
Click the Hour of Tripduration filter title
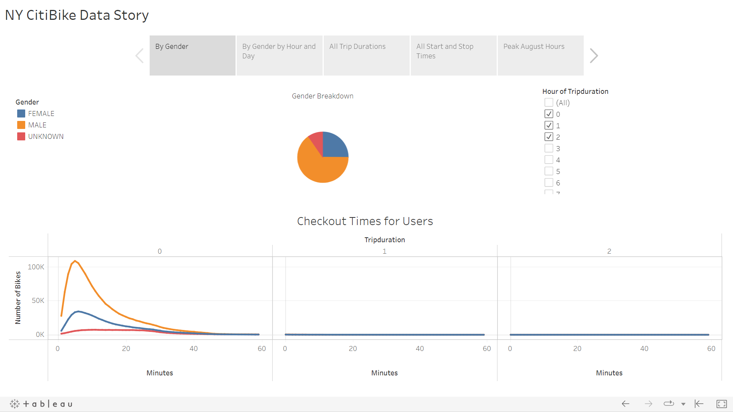pos(575,92)
